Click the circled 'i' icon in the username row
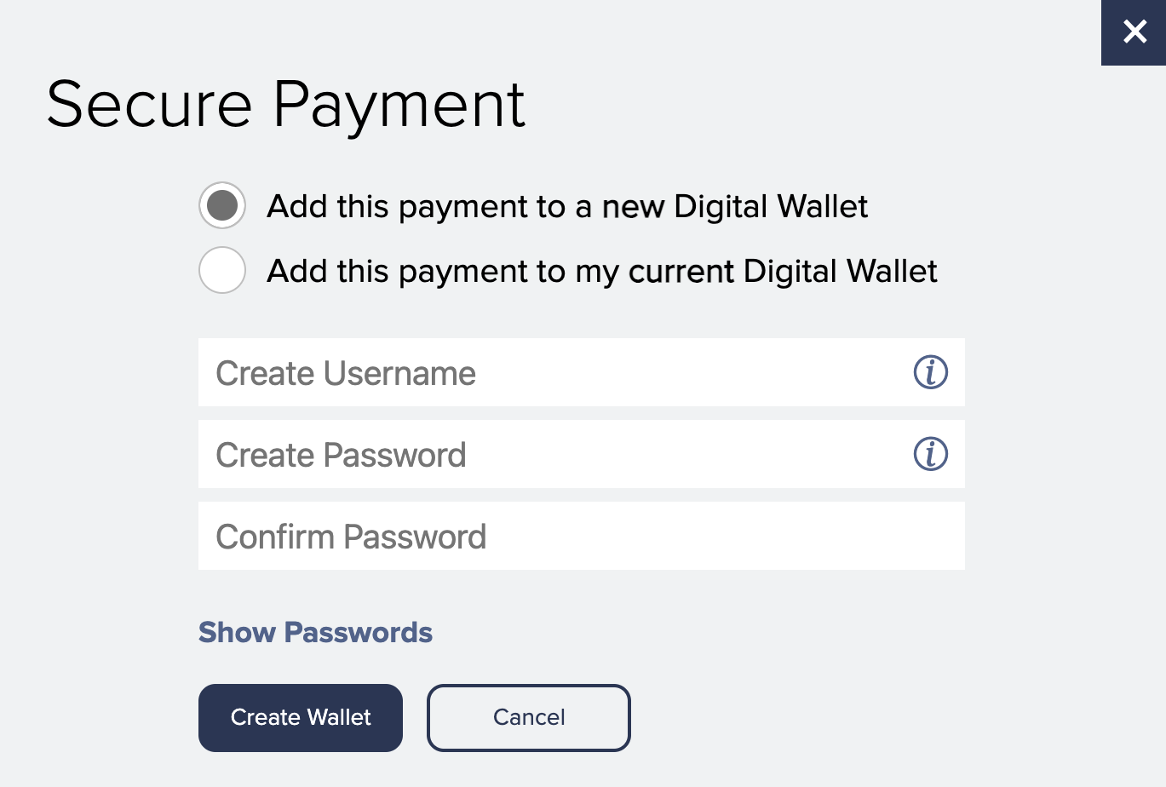This screenshot has height=787, width=1166. point(930,372)
